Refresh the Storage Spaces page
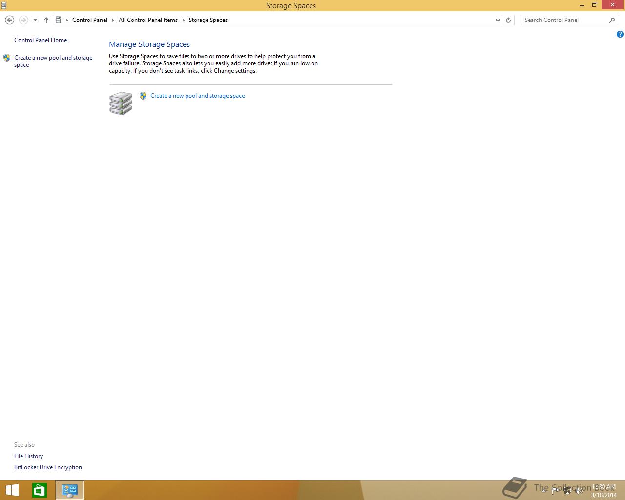The width and height of the screenshot is (625, 500). coord(508,20)
